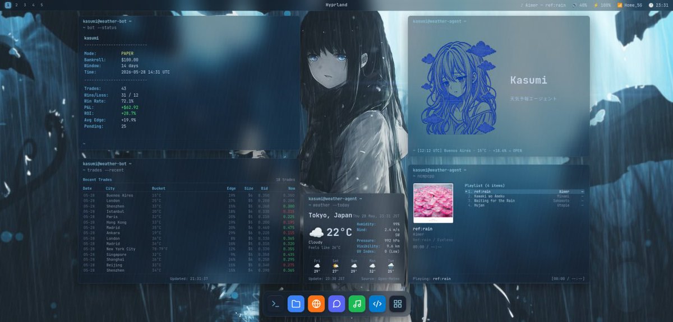Click the 72.1% win rate value

pos(127,101)
